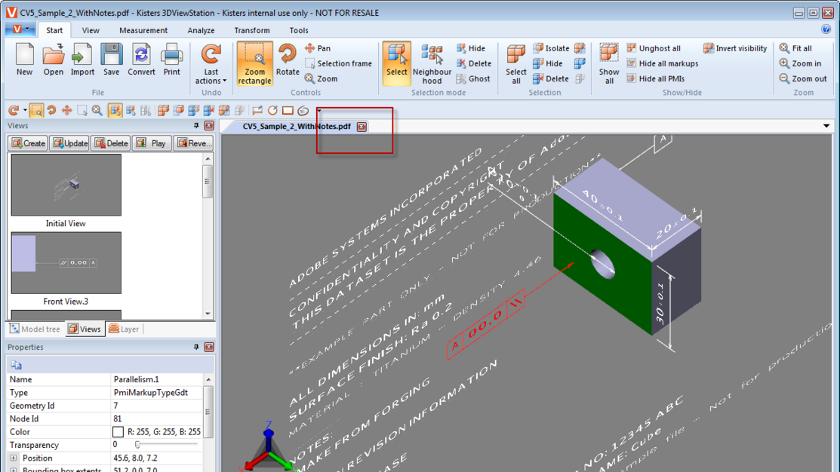Toggle Selection frame in Controls group

[338, 63]
